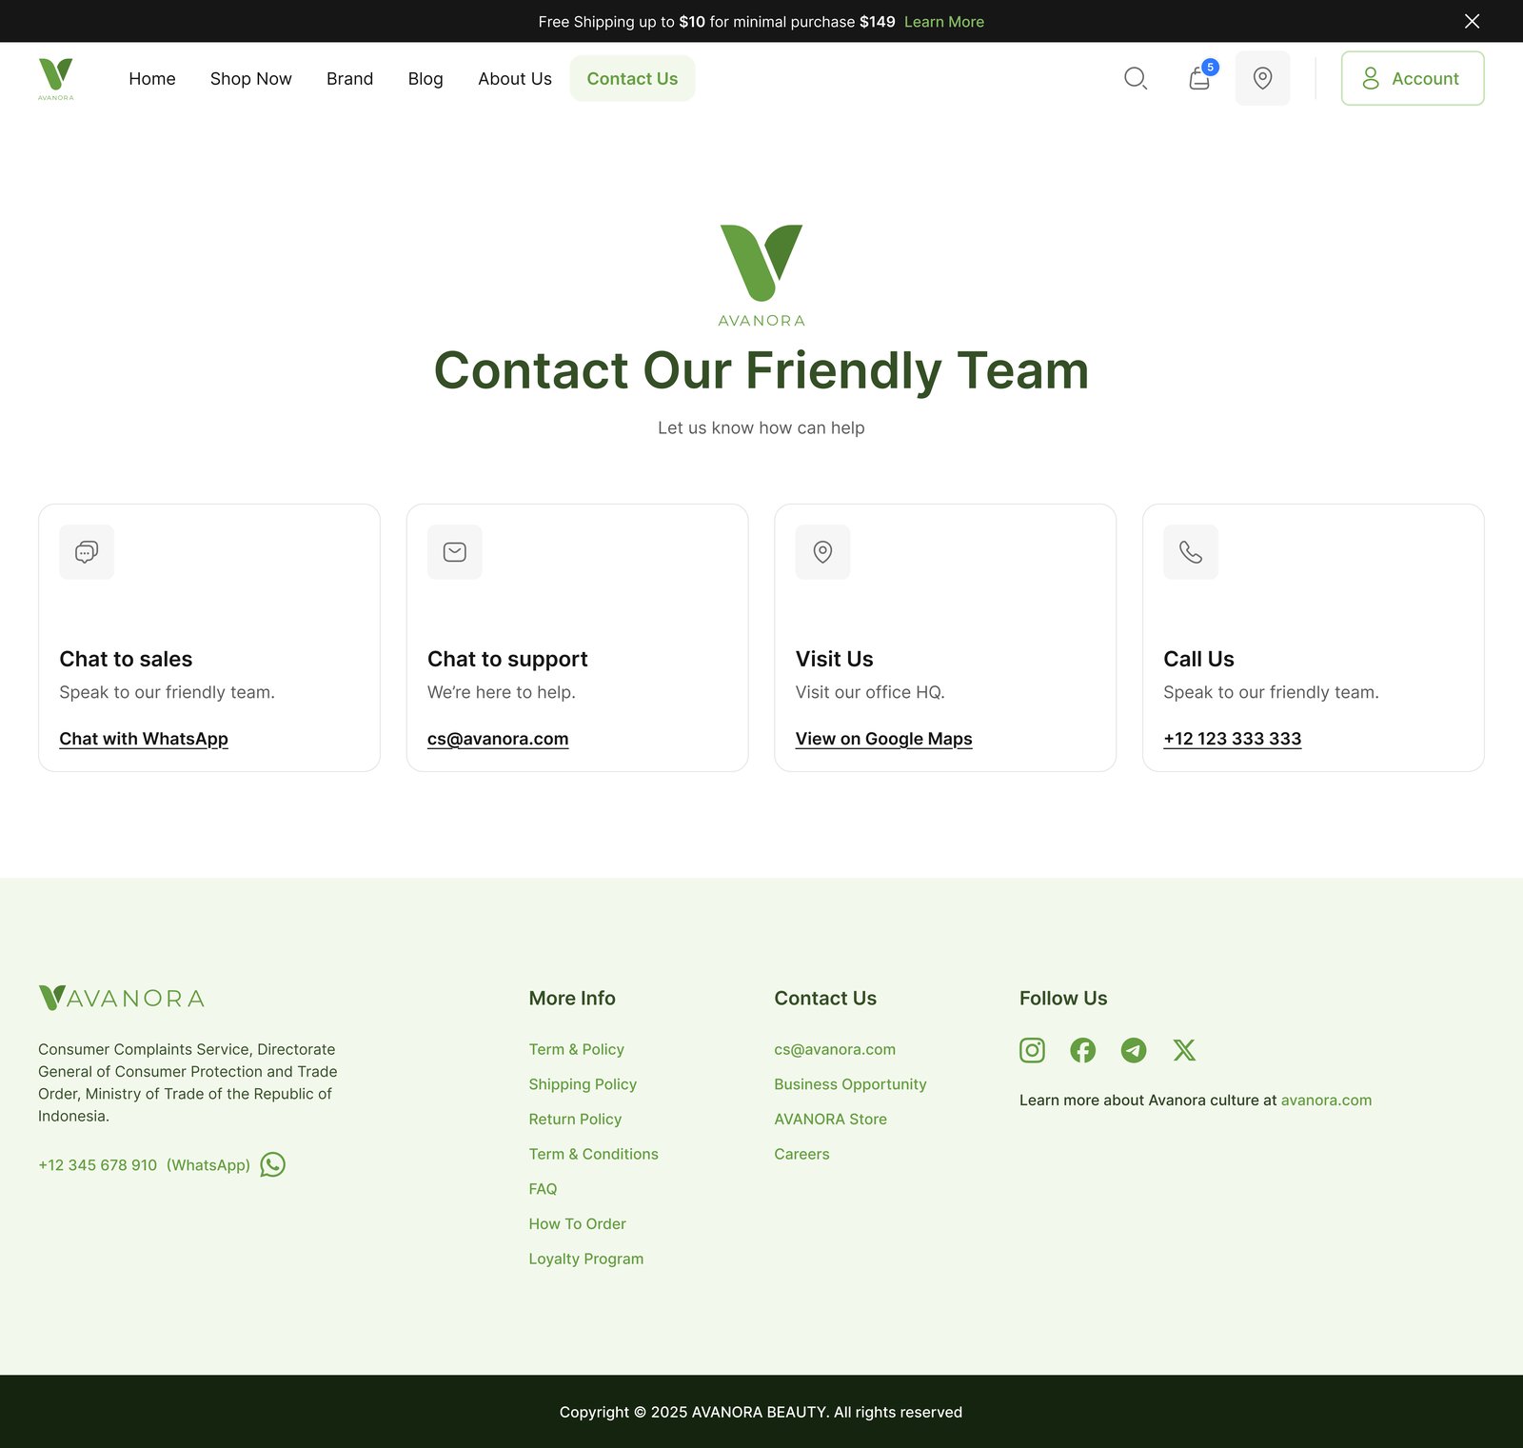This screenshot has width=1523, height=1448.
Task: Open Loyalty Program footer link
Action: (x=586, y=1259)
